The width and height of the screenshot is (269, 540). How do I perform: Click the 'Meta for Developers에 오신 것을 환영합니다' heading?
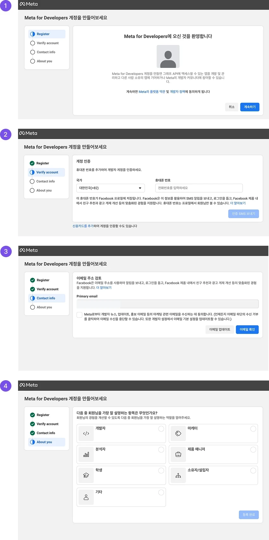(x=168, y=36)
